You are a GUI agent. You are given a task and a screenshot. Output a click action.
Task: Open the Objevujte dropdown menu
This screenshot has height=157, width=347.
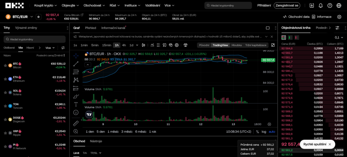70,5
